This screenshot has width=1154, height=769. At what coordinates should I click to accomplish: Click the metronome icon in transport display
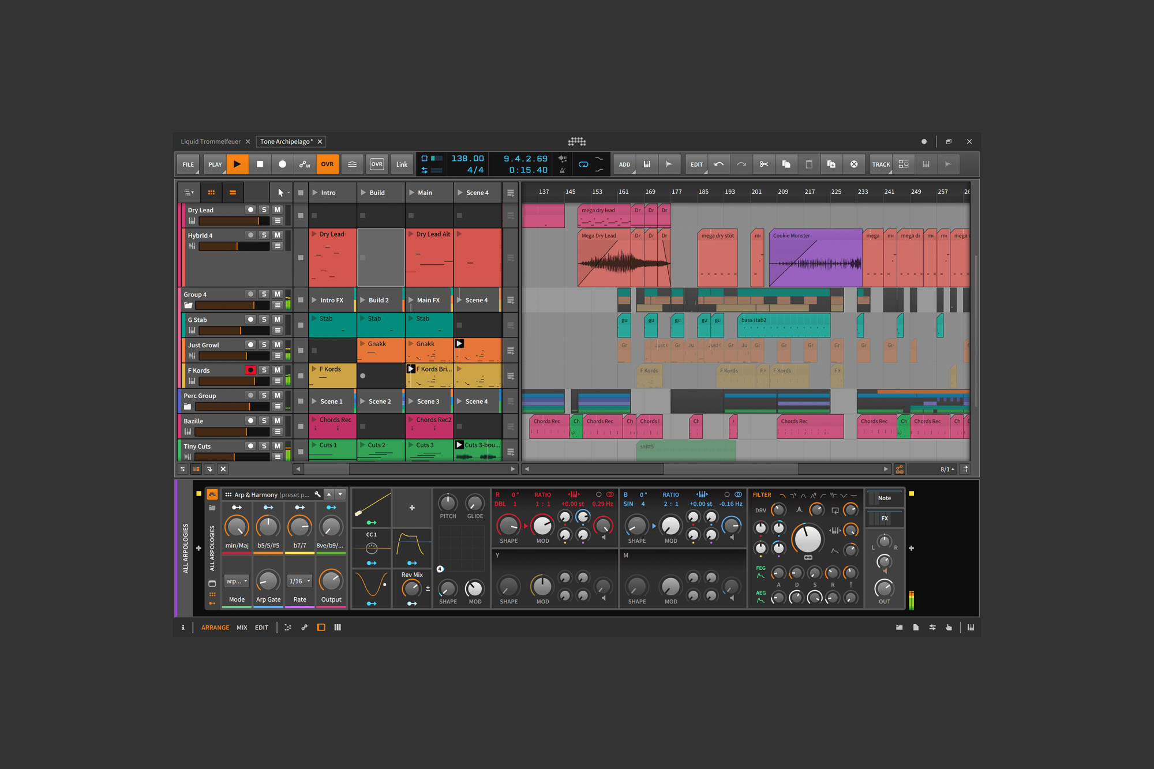[x=562, y=170]
